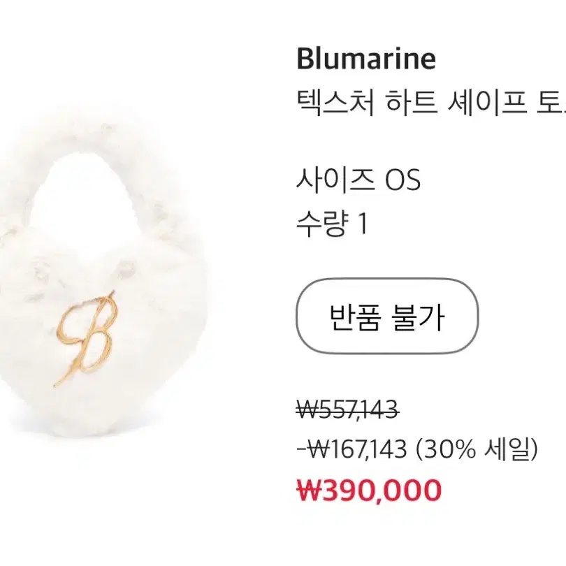Select the 사이즈 OS size line
The image size is (566, 566).
(x=358, y=180)
